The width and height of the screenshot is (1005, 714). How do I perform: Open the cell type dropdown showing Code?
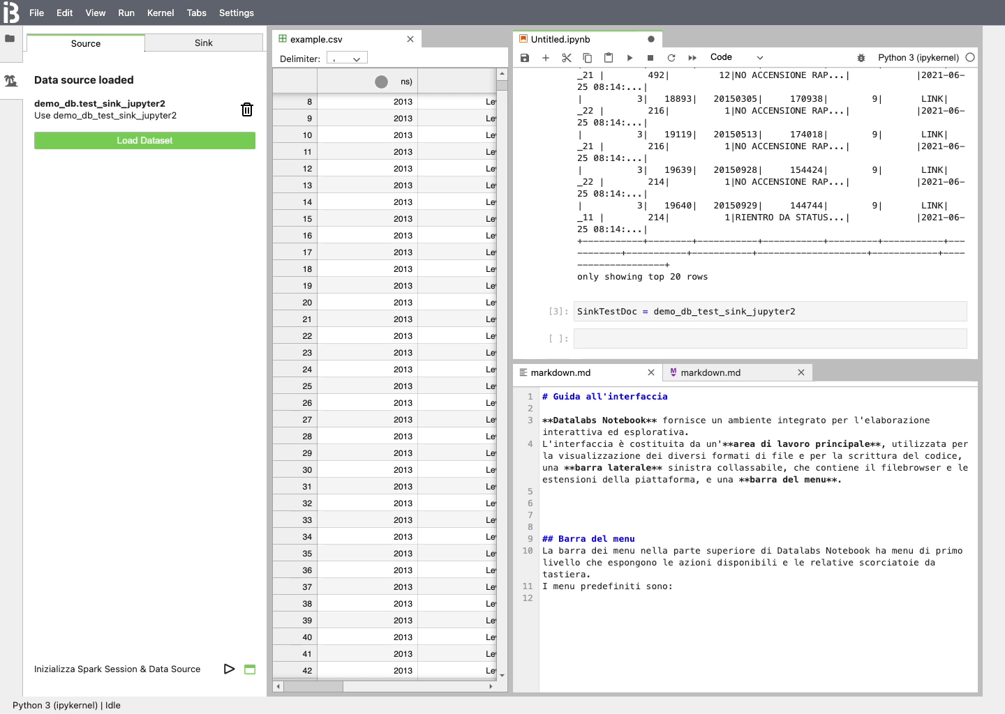(x=735, y=57)
